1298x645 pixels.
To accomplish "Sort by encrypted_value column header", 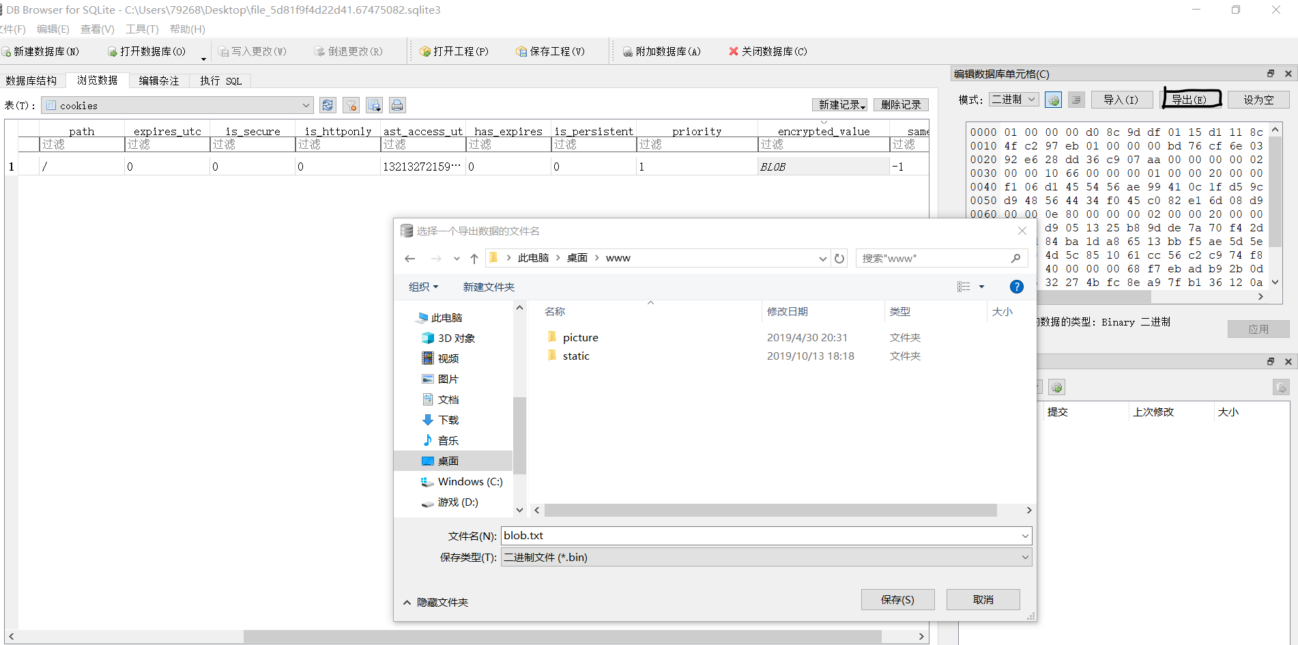I will click(x=823, y=131).
